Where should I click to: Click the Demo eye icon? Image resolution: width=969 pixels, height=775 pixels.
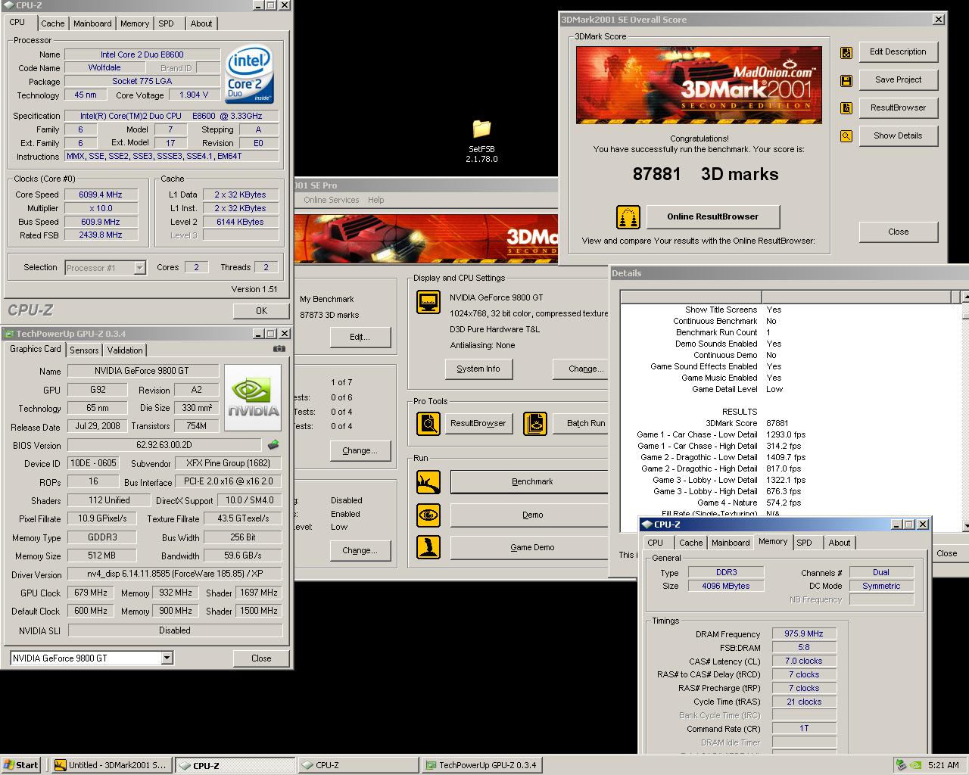[428, 515]
